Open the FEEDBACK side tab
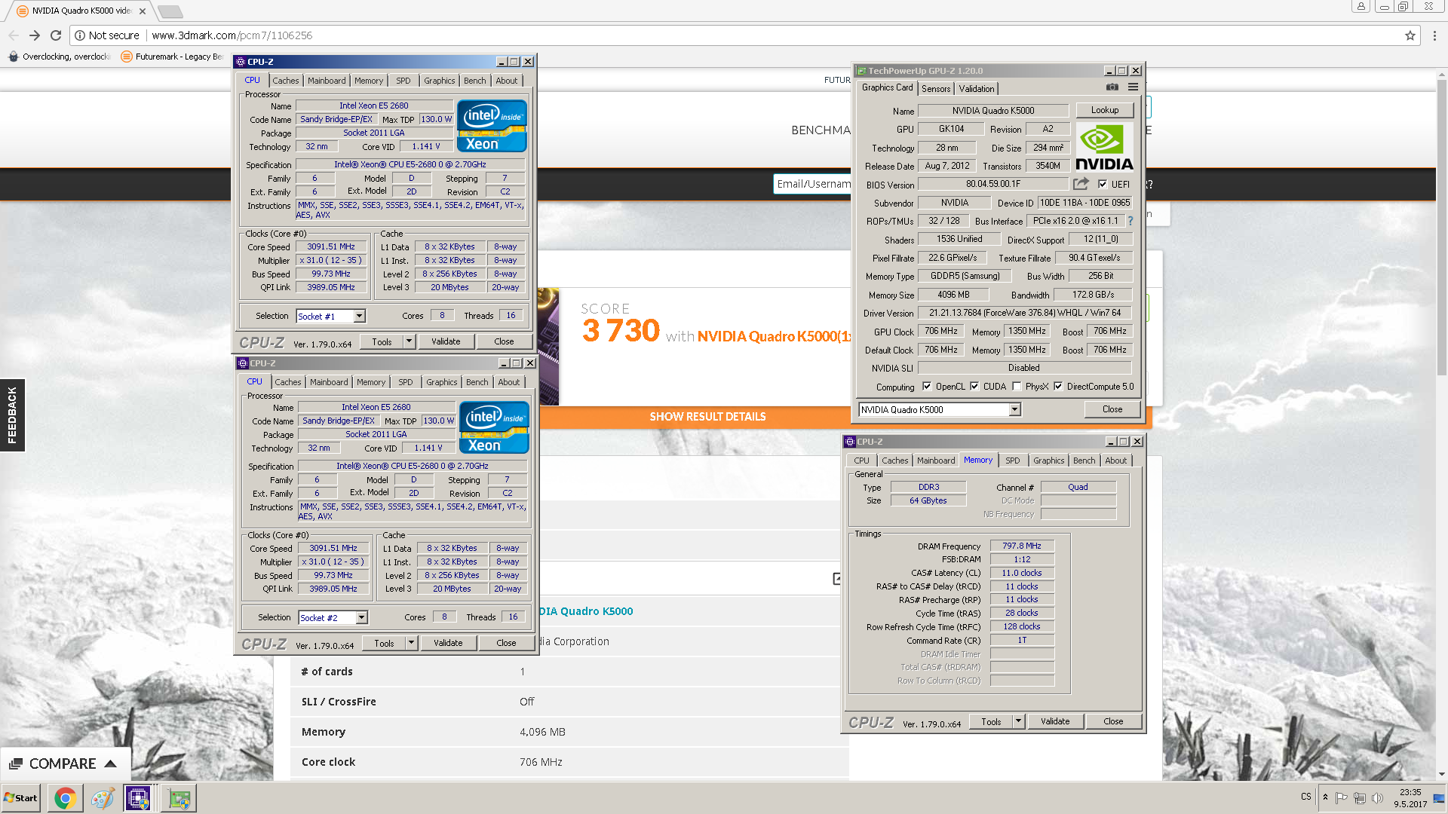The image size is (1448, 814). click(12, 415)
